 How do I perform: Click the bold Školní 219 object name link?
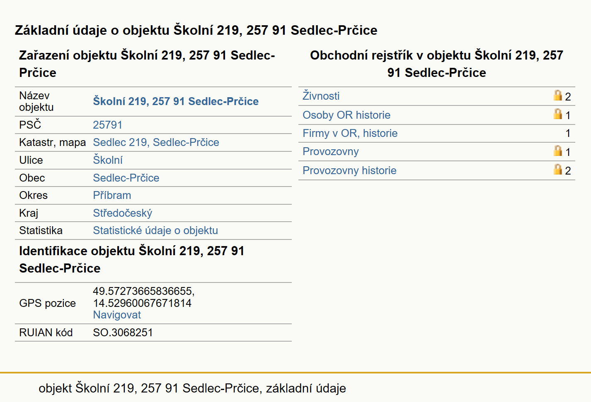pyautogui.click(x=176, y=101)
